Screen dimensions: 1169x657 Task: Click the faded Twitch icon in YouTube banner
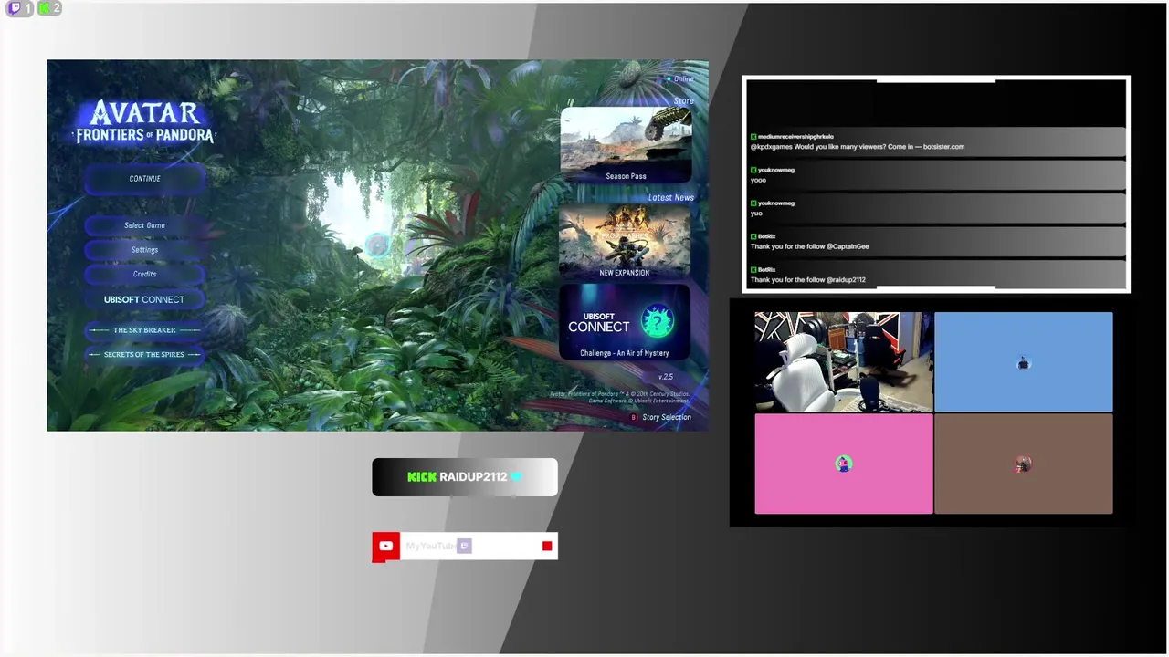tap(464, 546)
